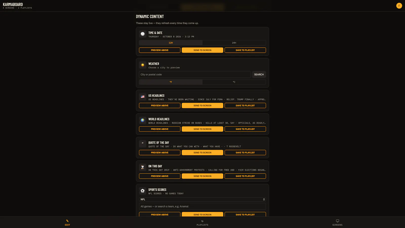Click the sun icon in the Weather card
This screenshot has height=228, width=405.
[143, 65]
